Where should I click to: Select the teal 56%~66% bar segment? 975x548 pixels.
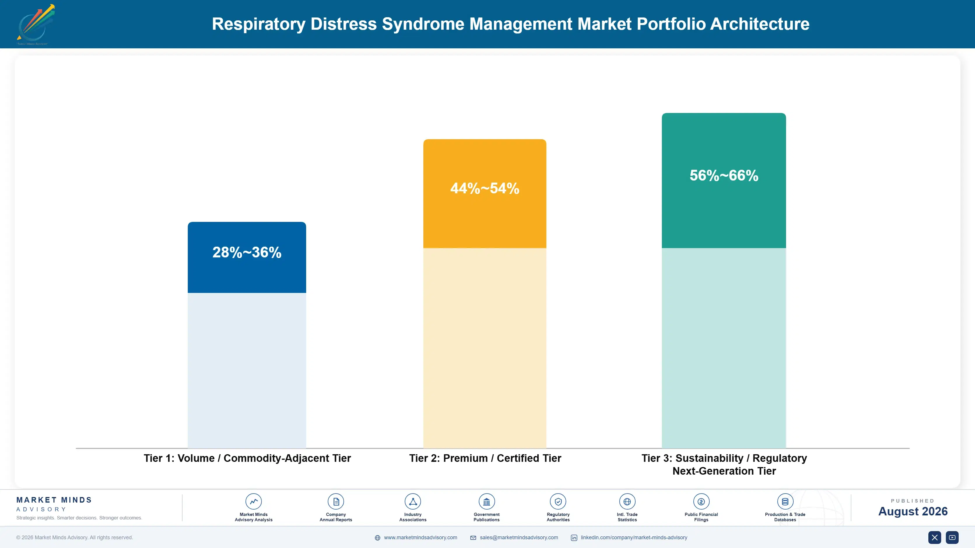(724, 181)
